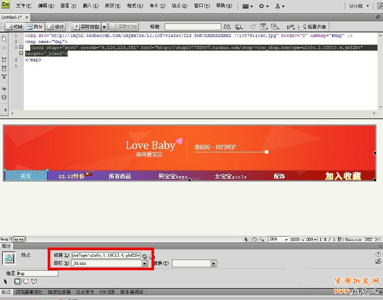This screenshot has width=383, height=300.
Task: Select the Zoom magnifier tool in status bar
Action: tap(262, 240)
